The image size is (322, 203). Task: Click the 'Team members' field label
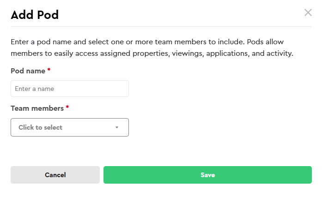pos(37,108)
